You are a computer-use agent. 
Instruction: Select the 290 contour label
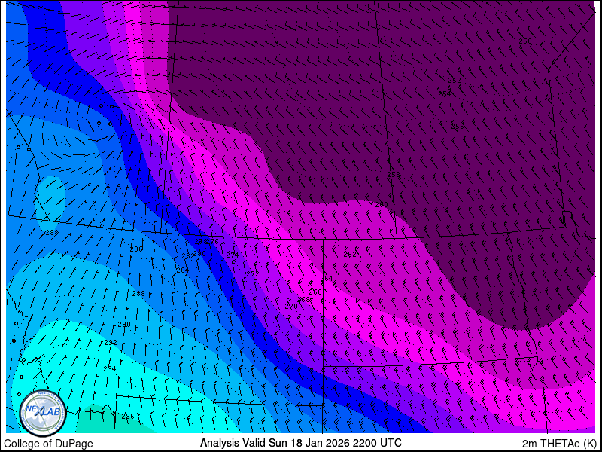124,325
